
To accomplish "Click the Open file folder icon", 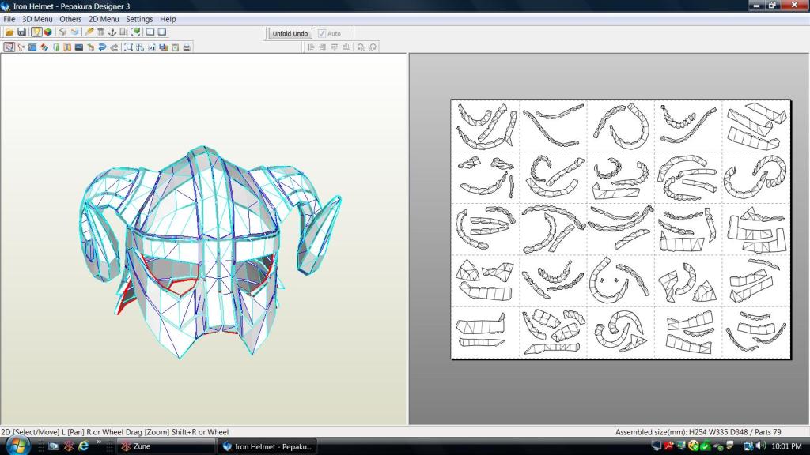I will (x=9, y=32).
